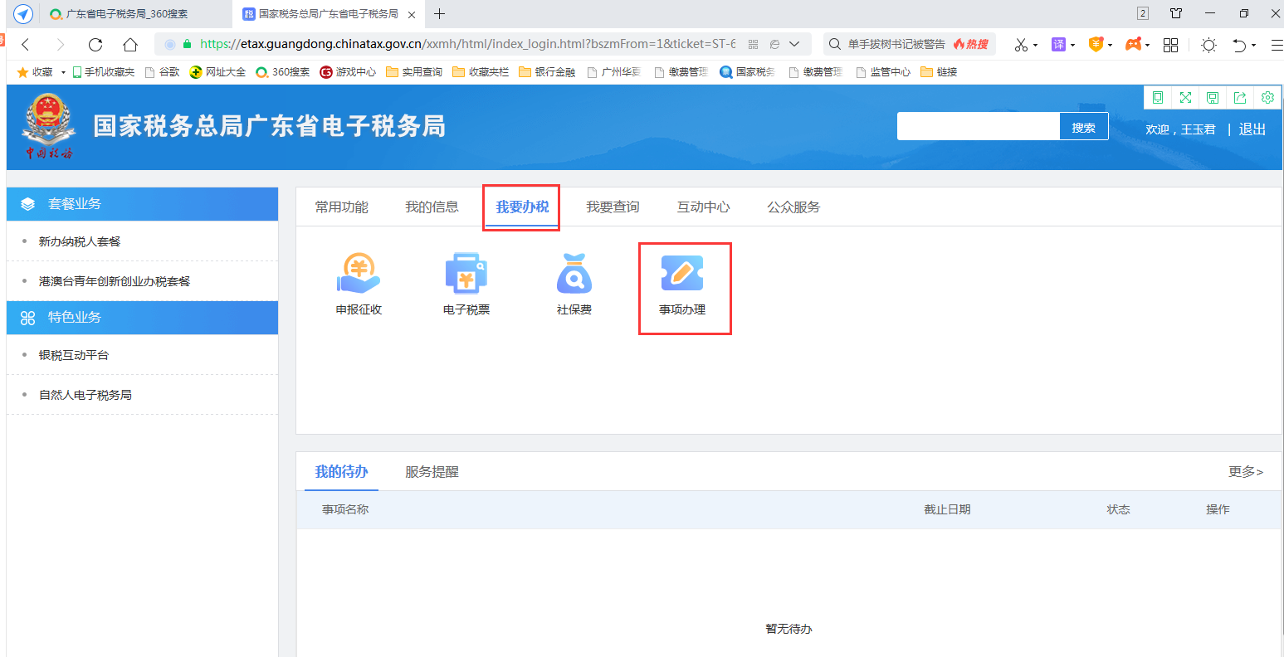Screen dimensions: 1284x657
Task: Switch to the 我要查询 tab
Action: tap(613, 207)
